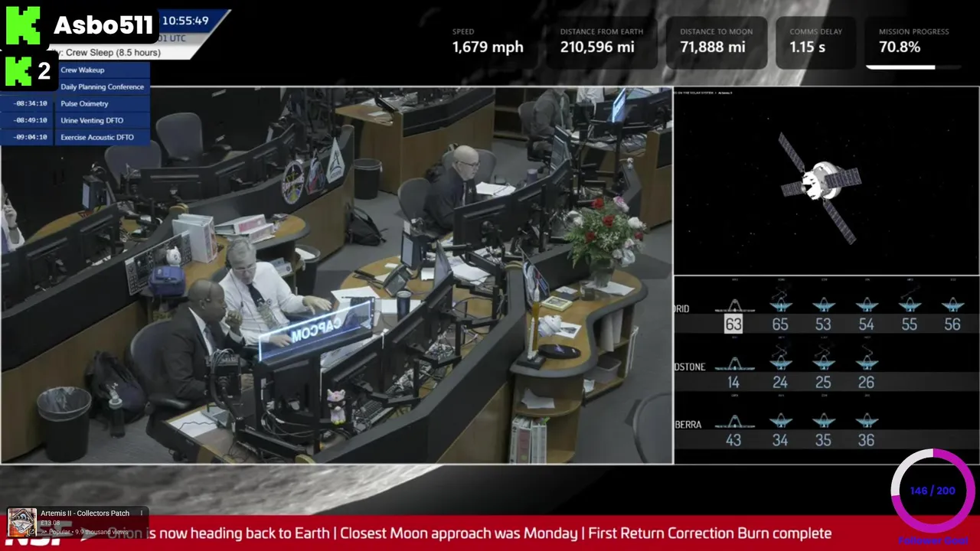Viewport: 980px width, 551px height.
Task: Click the Comms Delay 1.15 s readout
Action: coord(815,41)
